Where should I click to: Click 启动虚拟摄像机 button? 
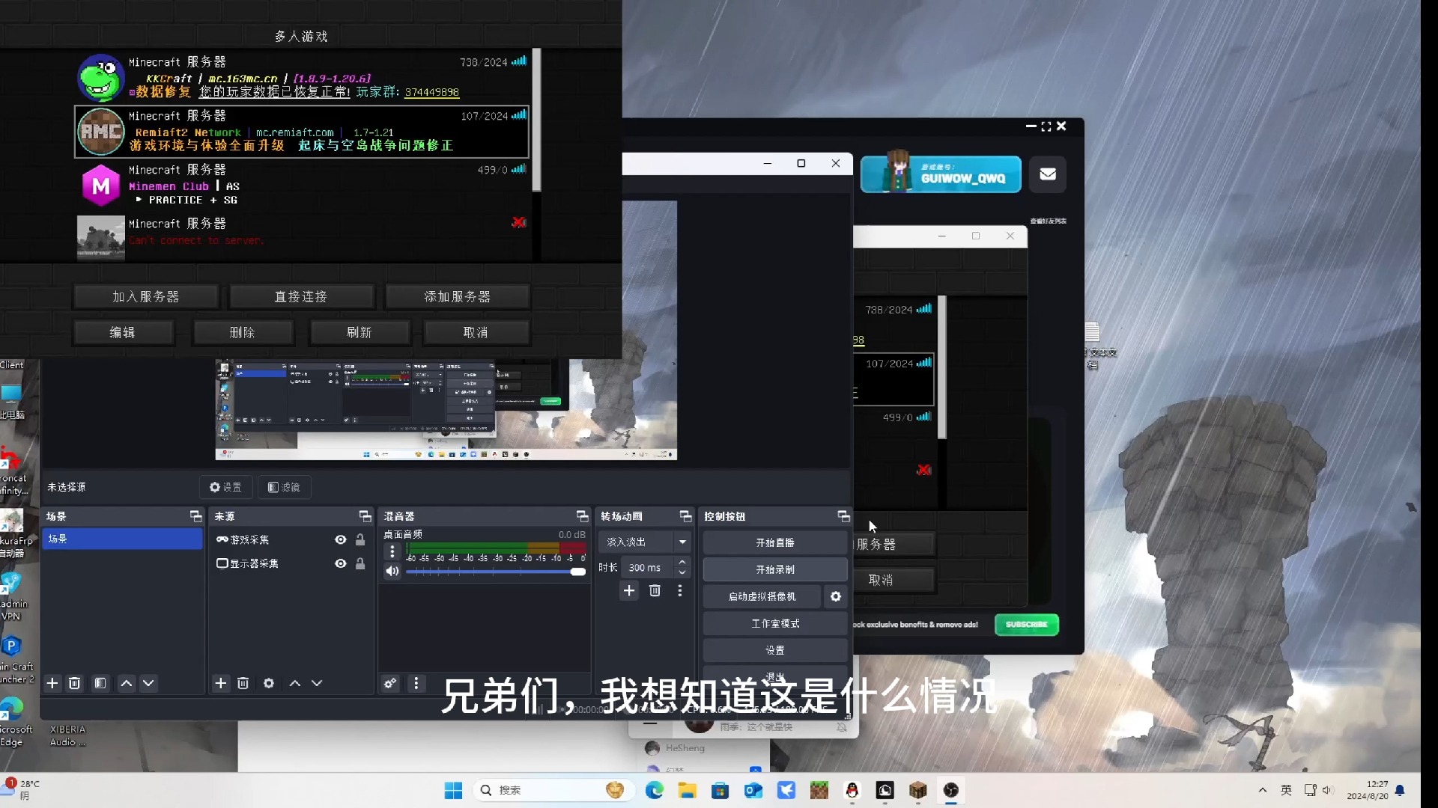pos(762,596)
